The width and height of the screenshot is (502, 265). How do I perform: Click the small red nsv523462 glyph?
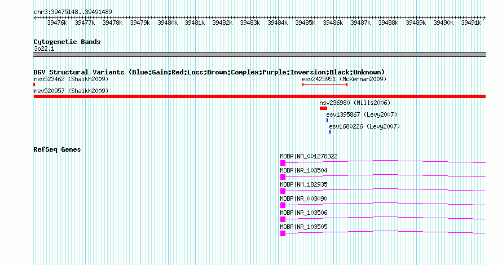pyautogui.click(x=34, y=85)
